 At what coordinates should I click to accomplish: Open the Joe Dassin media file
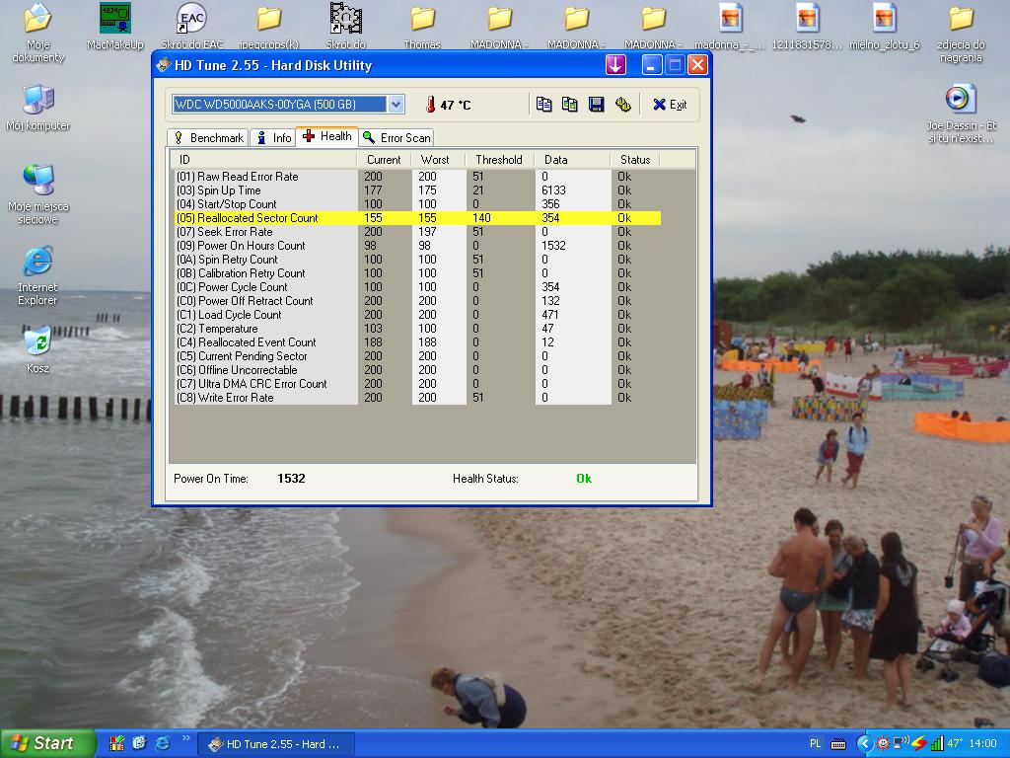click(x=961, y=114)
